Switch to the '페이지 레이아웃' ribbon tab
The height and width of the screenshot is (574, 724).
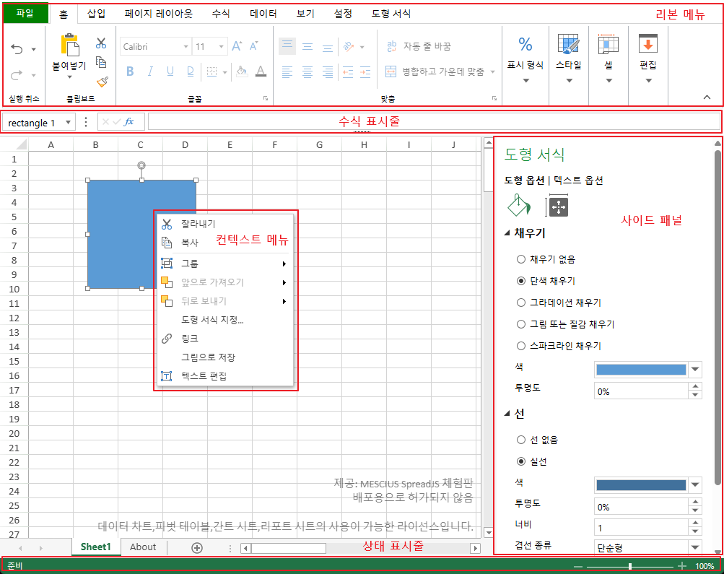pos(159,14)
